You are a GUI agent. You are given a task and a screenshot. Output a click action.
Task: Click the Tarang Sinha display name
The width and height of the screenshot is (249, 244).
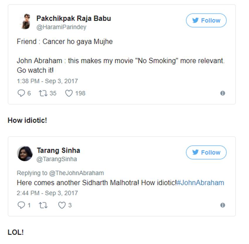click(x=58, y=150)
